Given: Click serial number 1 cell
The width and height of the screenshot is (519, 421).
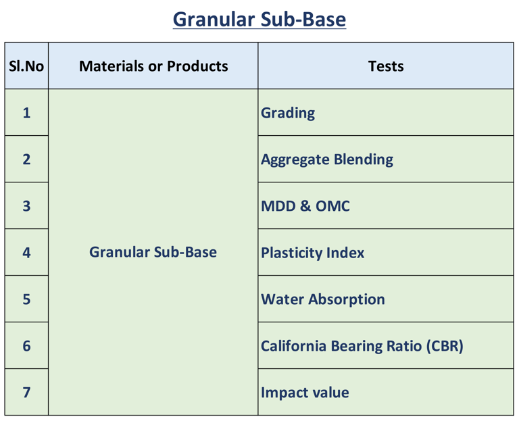Looking at the screenshot, I should tap(26, 113).
